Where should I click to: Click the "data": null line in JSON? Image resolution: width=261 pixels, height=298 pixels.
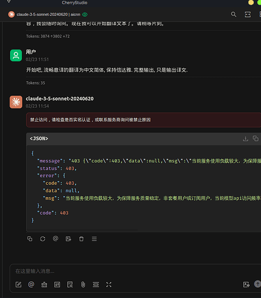click(61, 191)
